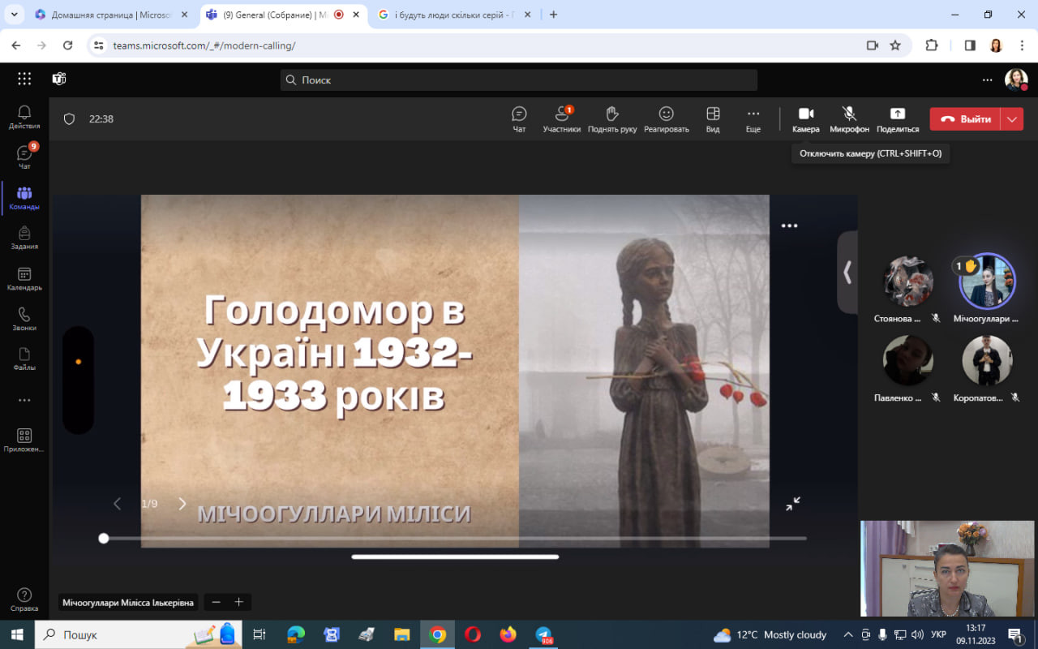Switch to the Google search 'і будуть люди' tab
Viewport: 1038px width, 649px height.
click(x=454, y=15)
